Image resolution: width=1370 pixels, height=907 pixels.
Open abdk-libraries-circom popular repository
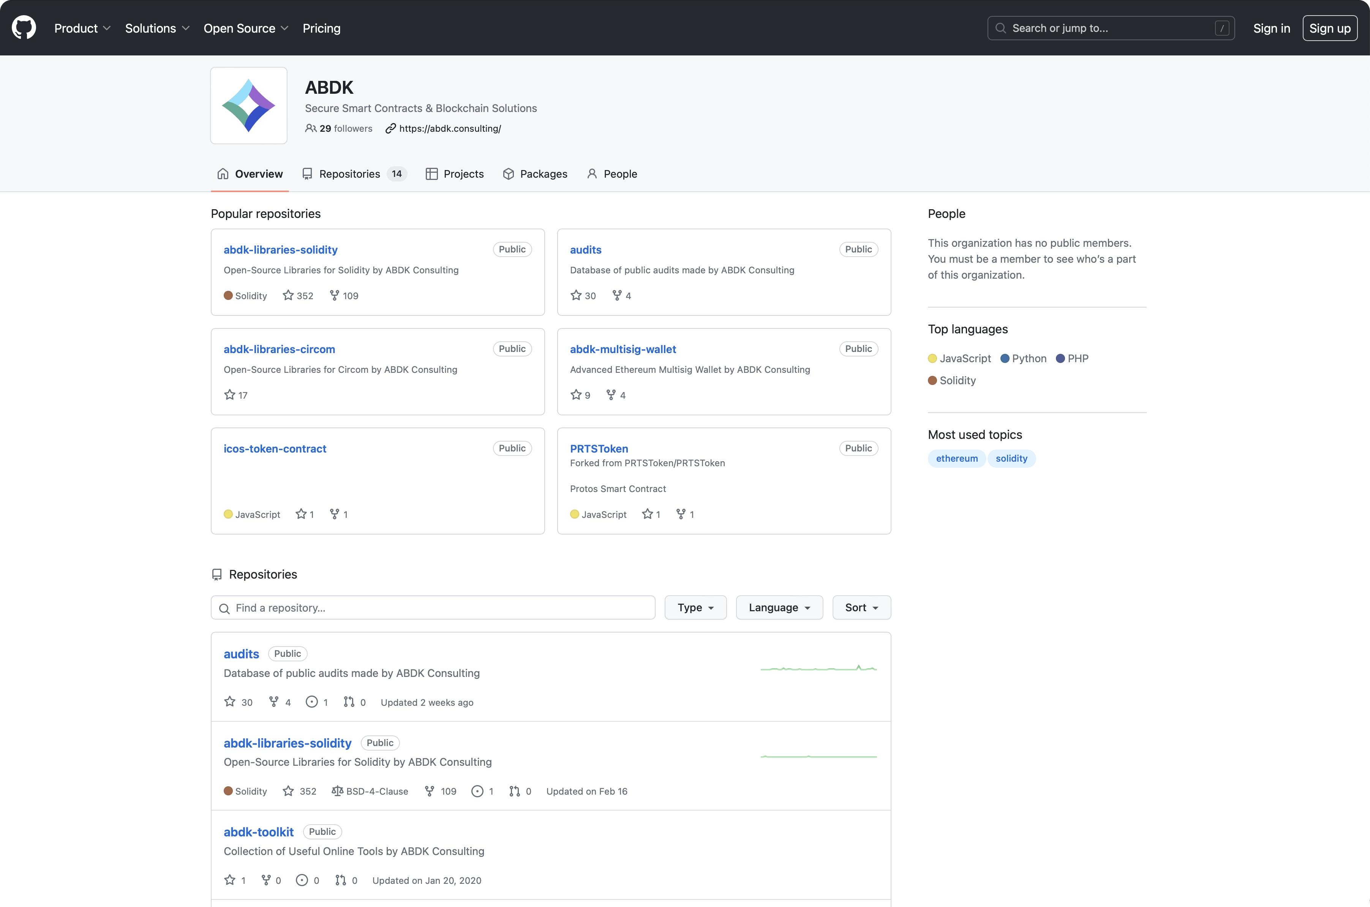click(280, 349)
